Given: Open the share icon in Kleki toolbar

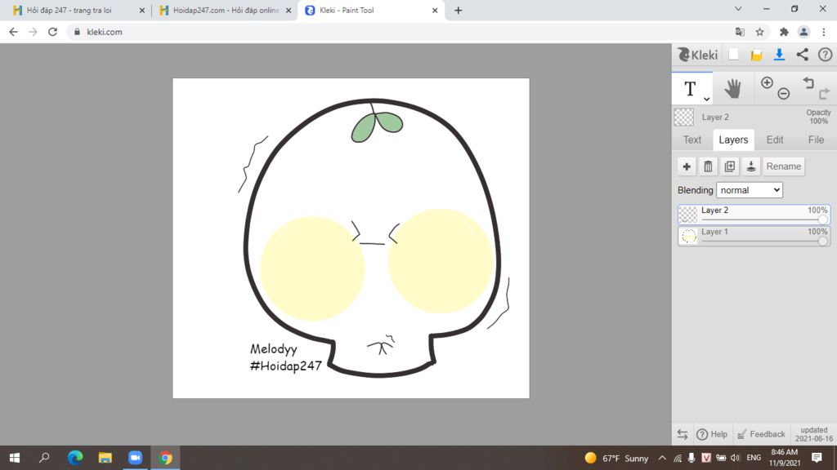Looking at the screenshot, I should click(803, 55).
